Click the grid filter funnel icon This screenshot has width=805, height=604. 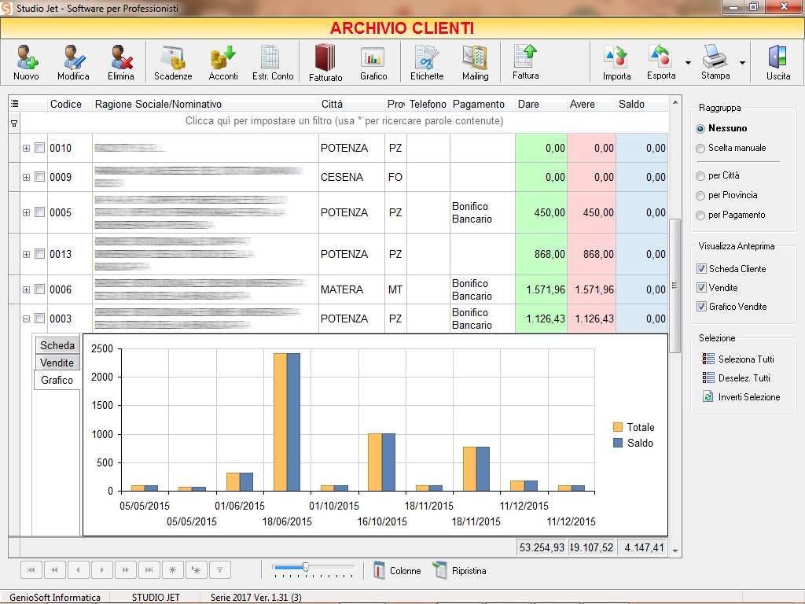tap(14, 123)
